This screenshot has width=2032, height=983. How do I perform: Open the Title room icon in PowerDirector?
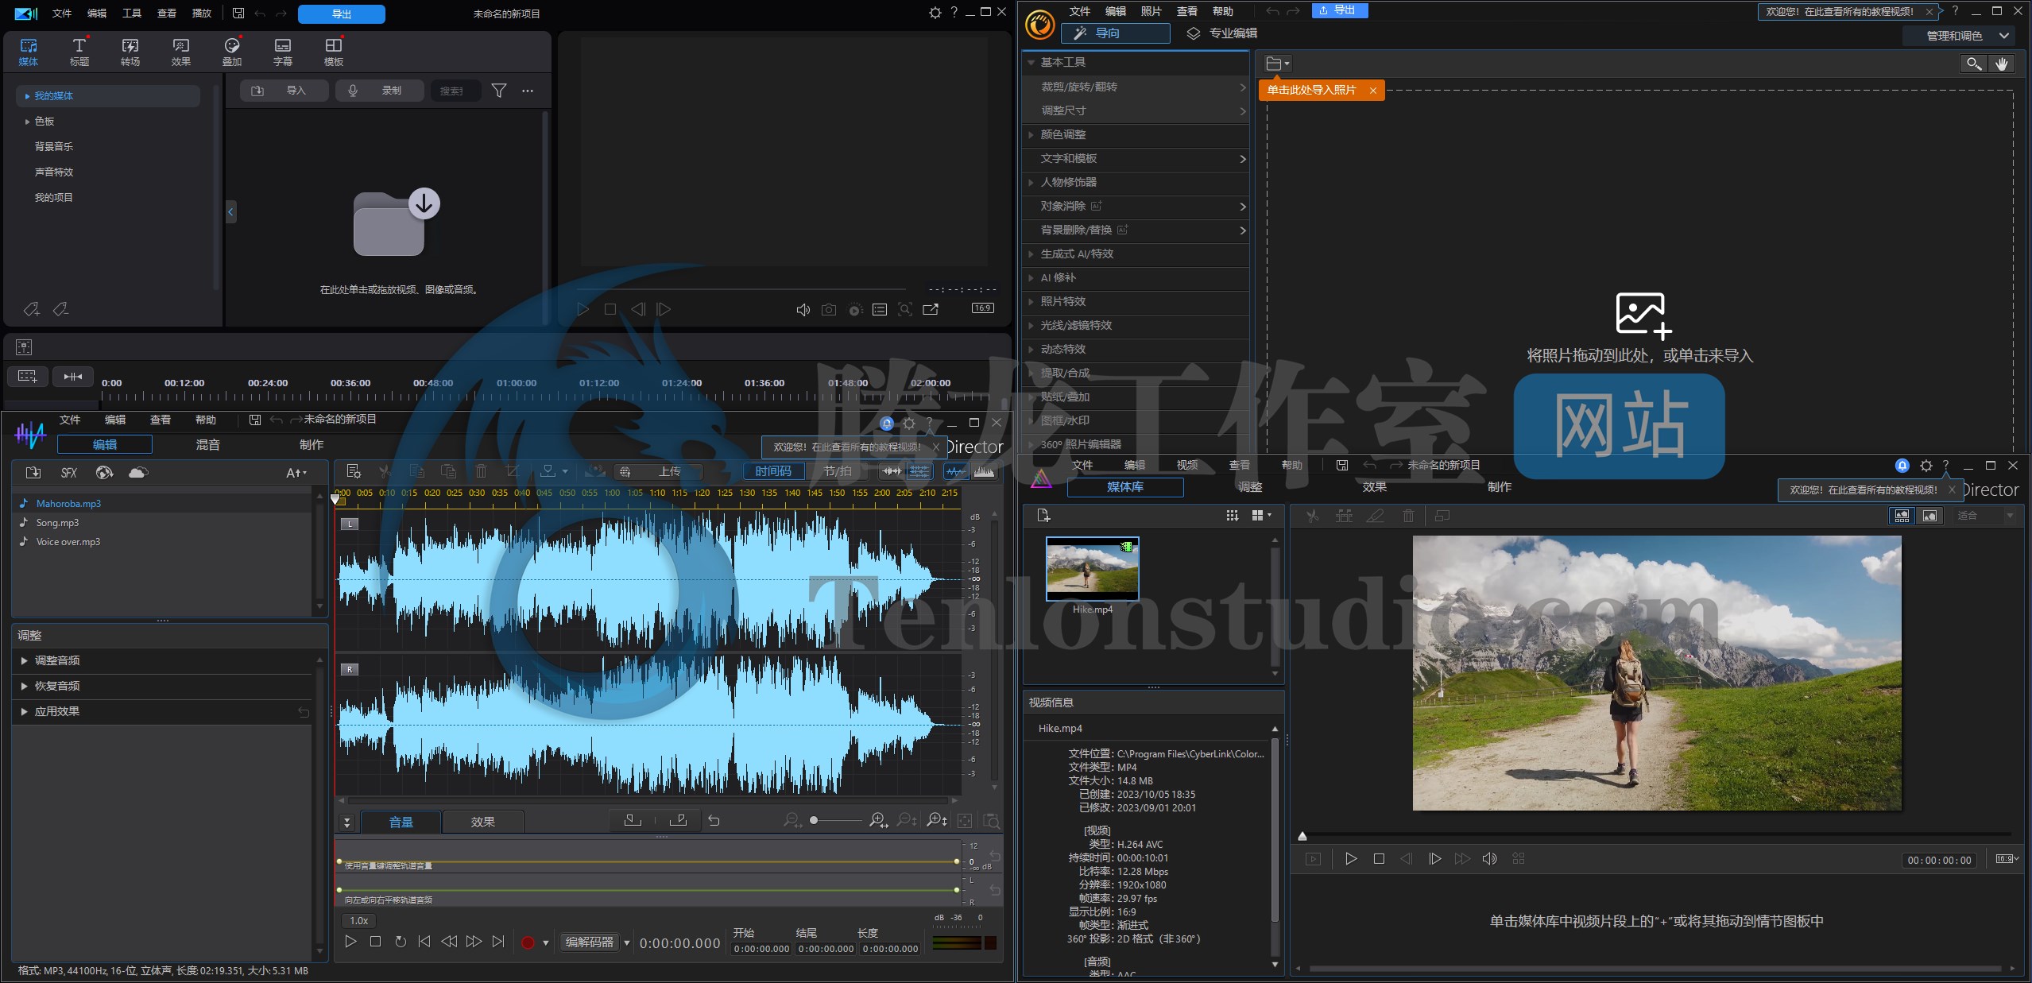coord(79,52)
